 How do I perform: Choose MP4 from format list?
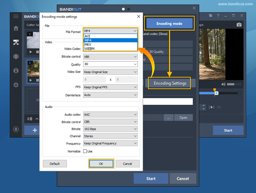pos(110,40)
